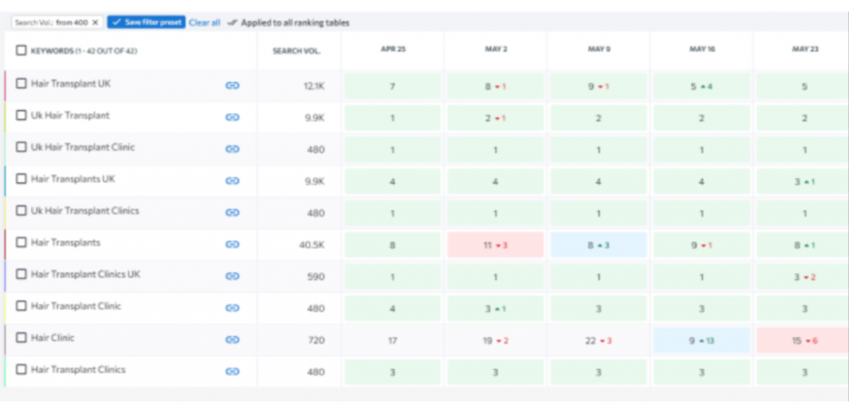Click the red May 2 Hair Transplants cell
The height and width of the screenshot is (413, 849).
coord(495,245)
